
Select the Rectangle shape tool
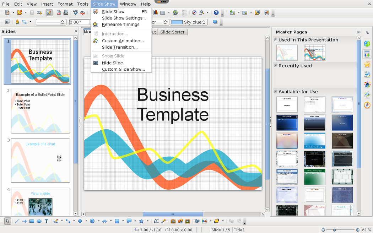tap(32, 221)
